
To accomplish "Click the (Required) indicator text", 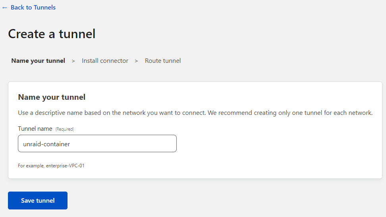I will [x=65, y=129].
